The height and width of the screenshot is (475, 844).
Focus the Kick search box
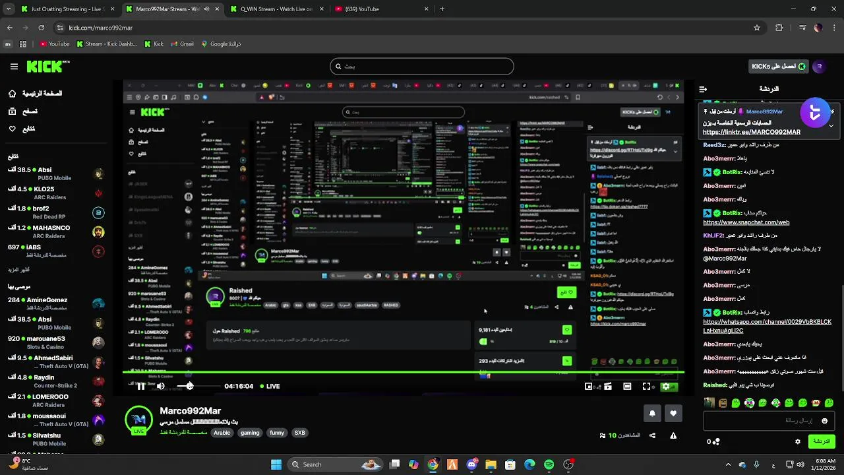point(421,66)
